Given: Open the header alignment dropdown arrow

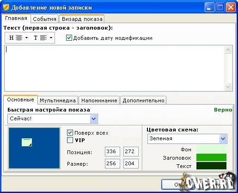Looking at the screenshot, I should pos(26,37).
